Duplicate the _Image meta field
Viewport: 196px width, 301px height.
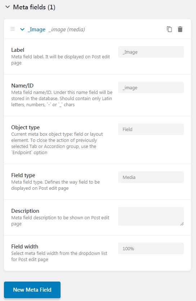169,29
